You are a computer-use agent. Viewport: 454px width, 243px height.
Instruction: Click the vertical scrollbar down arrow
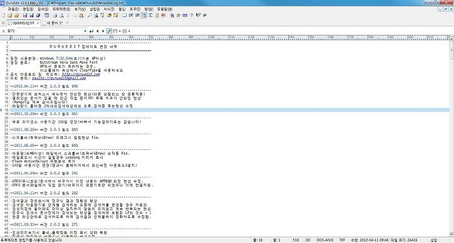pos(451,234)
